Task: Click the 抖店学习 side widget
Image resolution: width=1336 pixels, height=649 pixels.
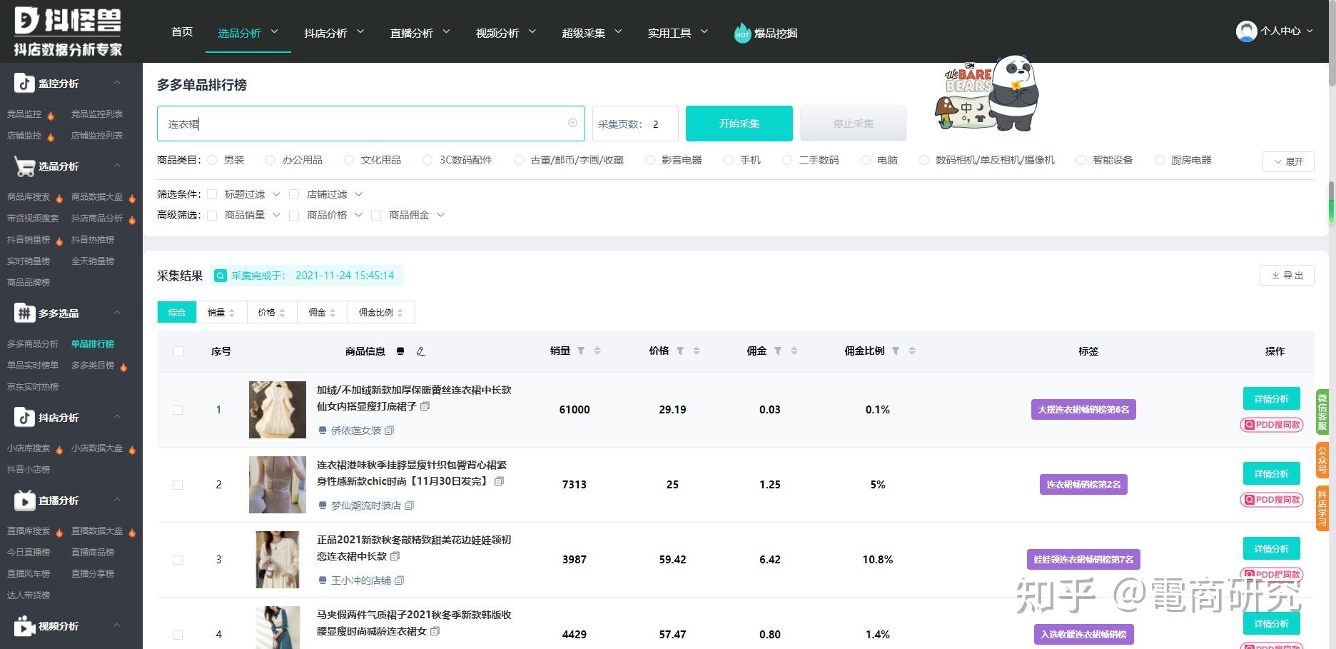Action: point(1322,508)
